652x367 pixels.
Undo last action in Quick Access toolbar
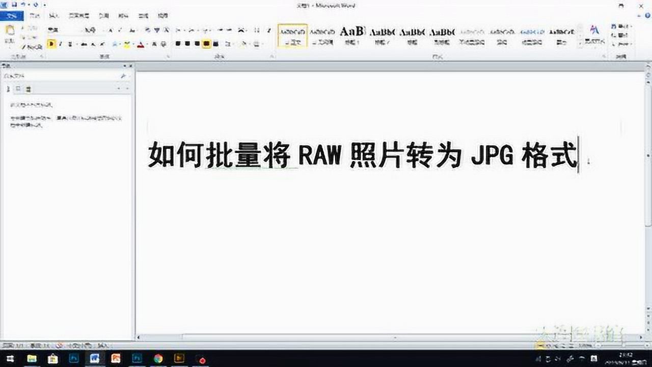[x=22, y=5]
